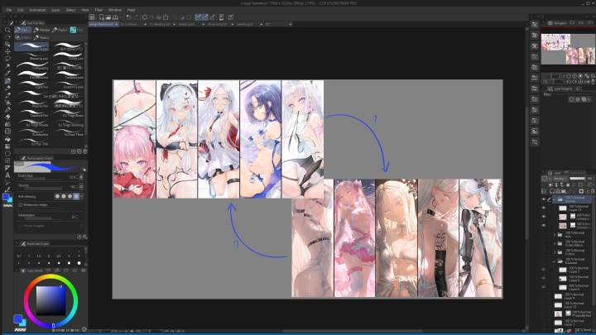This screenshot has height=335, width=596.
Task: Expand the eye layer folder
Action: point(554,235)
